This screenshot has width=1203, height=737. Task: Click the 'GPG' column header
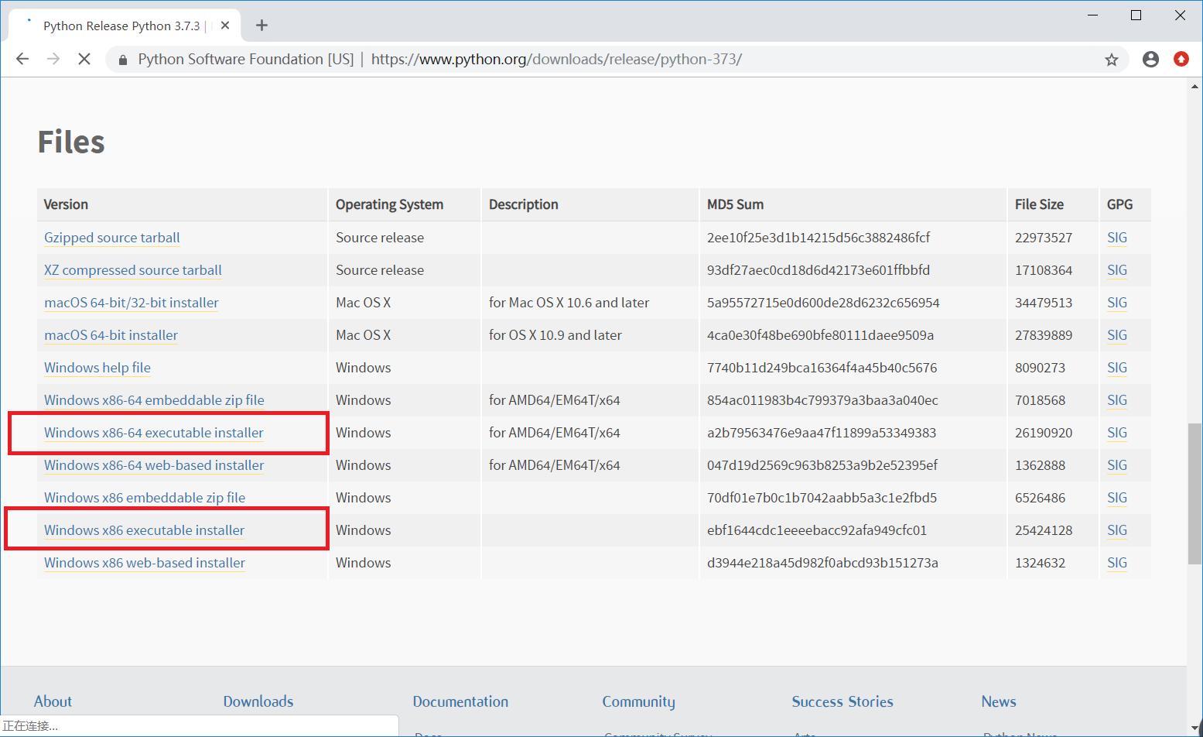(x=1119, y=204)
